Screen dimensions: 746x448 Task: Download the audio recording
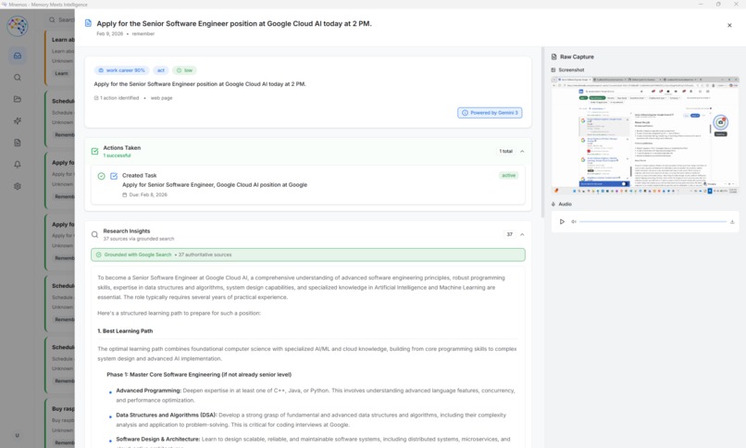pos(732,221)
